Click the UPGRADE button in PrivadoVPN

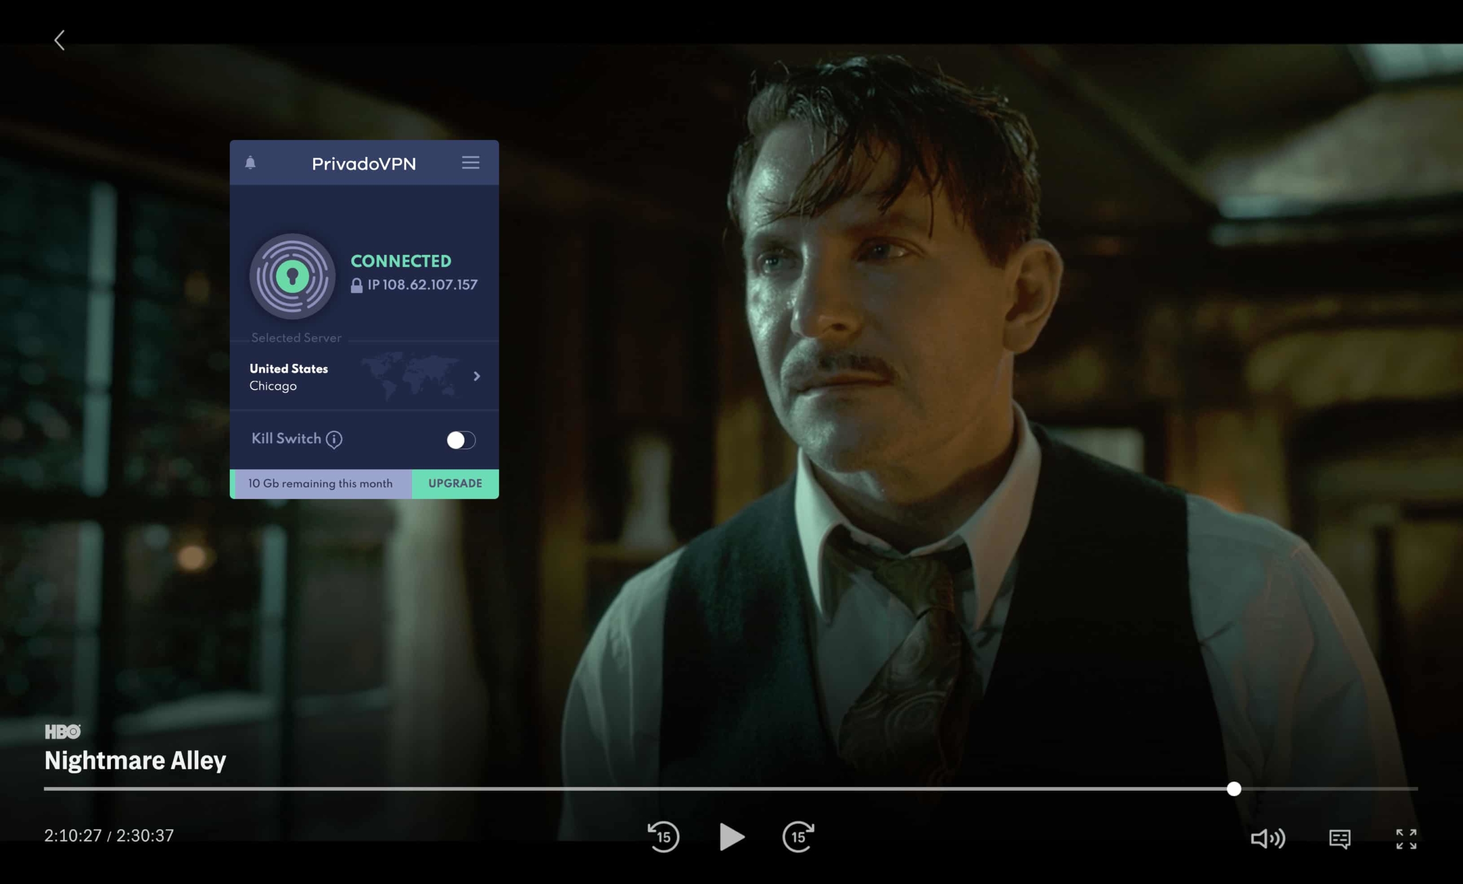455,483
